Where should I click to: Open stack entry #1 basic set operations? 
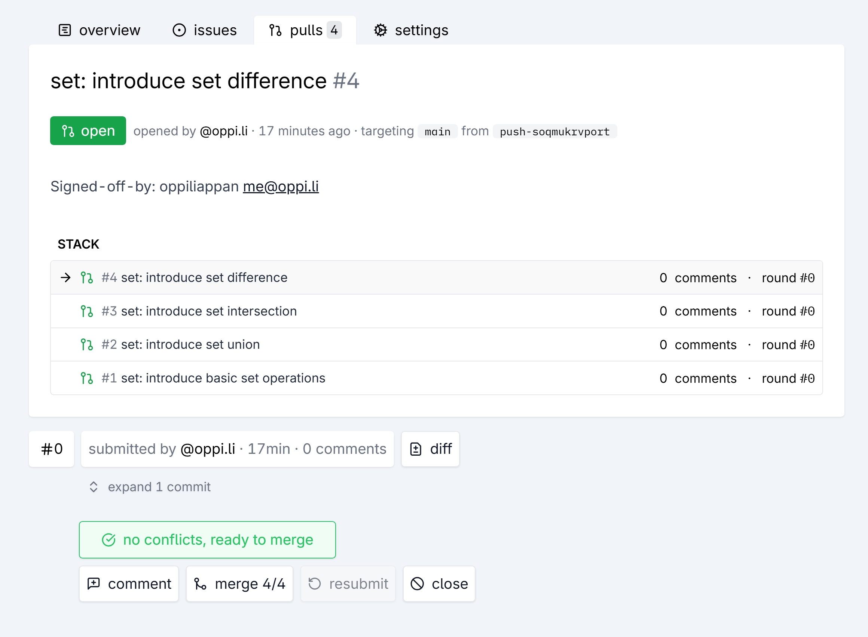tap(223, 378)
